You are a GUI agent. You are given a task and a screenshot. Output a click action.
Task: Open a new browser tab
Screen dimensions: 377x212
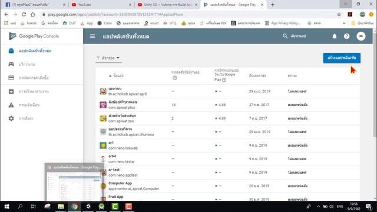[x=272, y=5]
